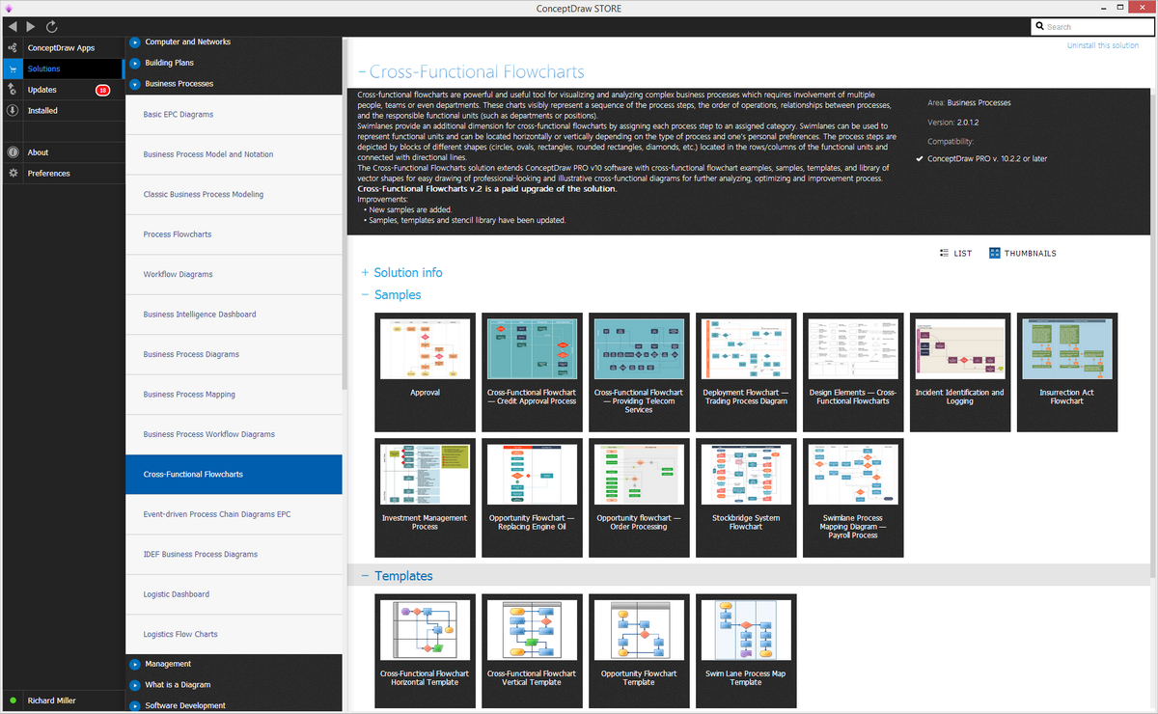Image resolution: width=1158 pixels, height=714 pixels.
Task: Open Business Process Mapping solution
Action: [234, 395]
